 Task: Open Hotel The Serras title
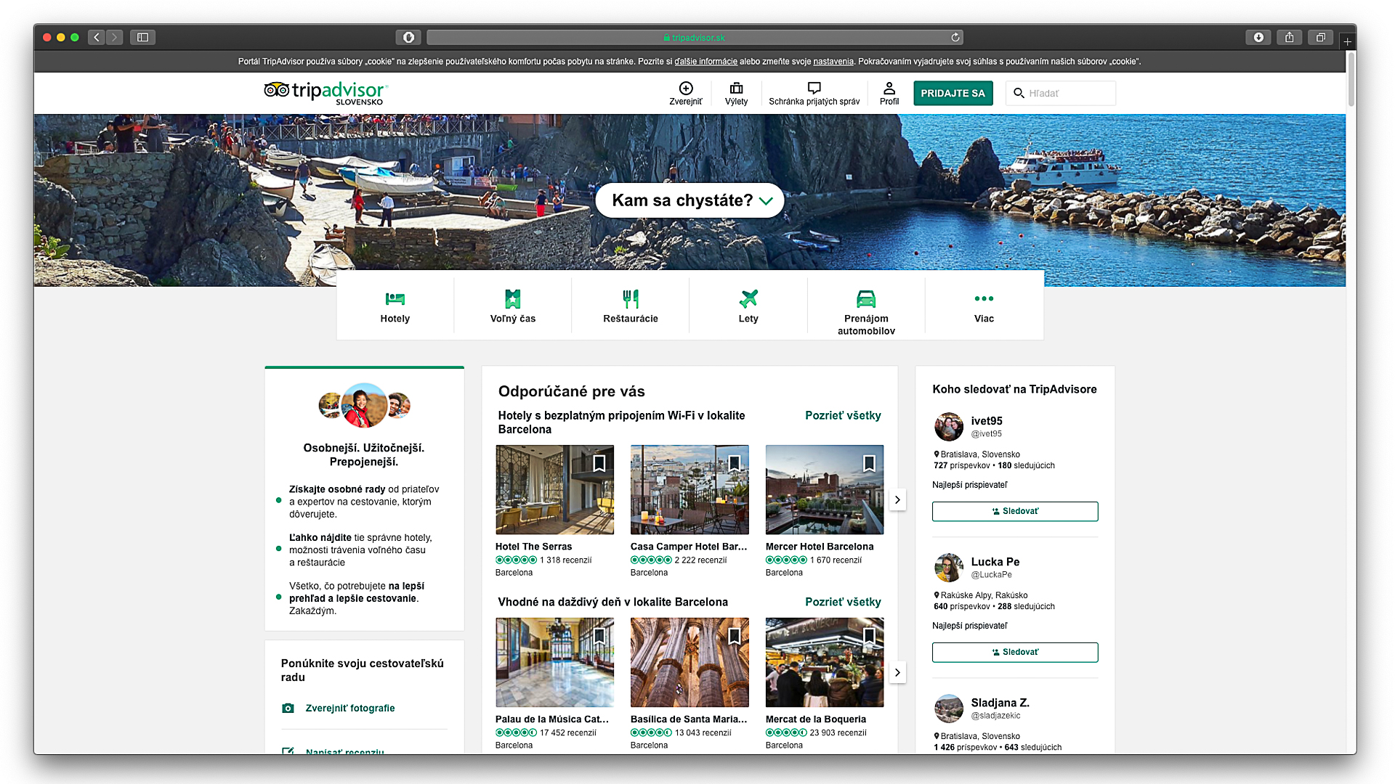click(533, 547)
